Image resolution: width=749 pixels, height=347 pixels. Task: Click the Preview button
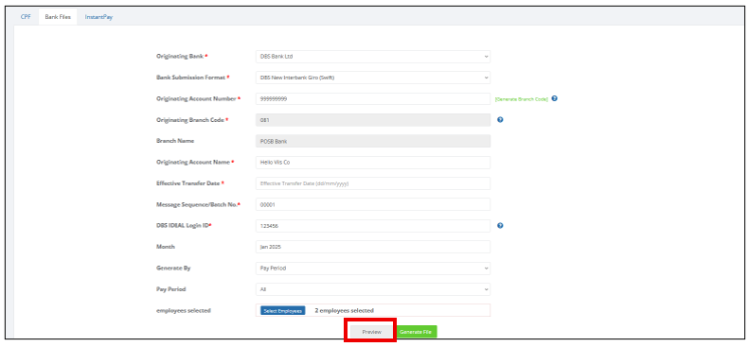point(371,332)
